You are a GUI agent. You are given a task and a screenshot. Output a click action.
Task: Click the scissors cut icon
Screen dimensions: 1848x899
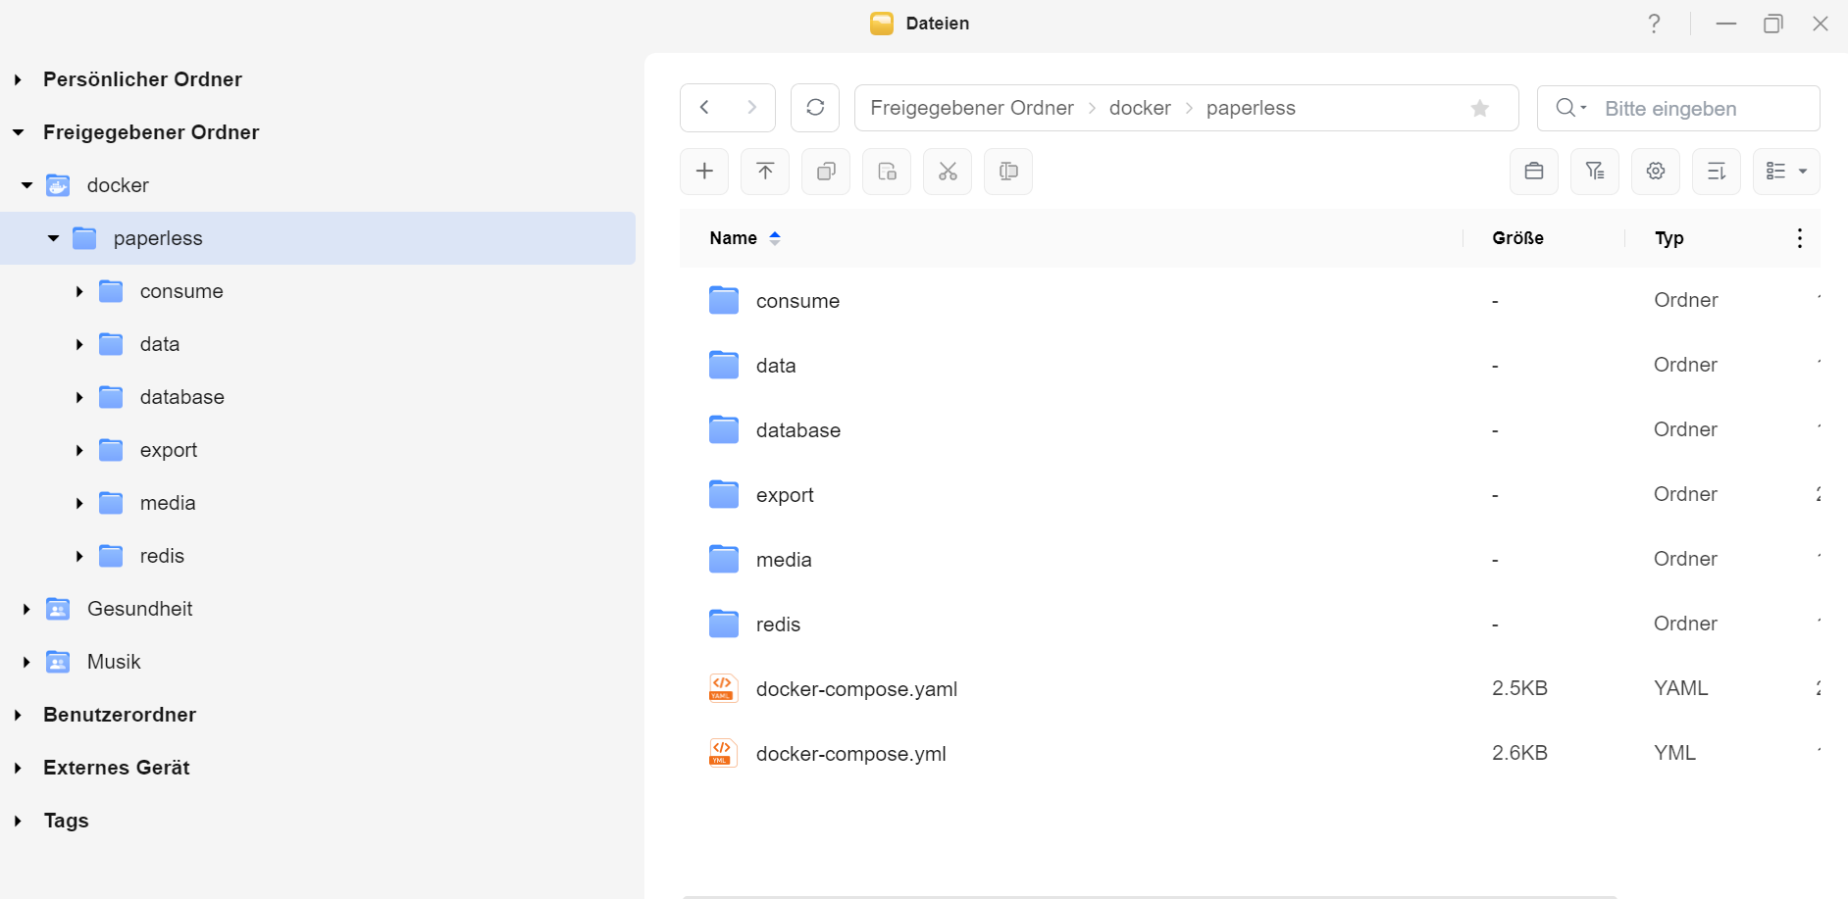pyautogui.click(x=948, y=172)
